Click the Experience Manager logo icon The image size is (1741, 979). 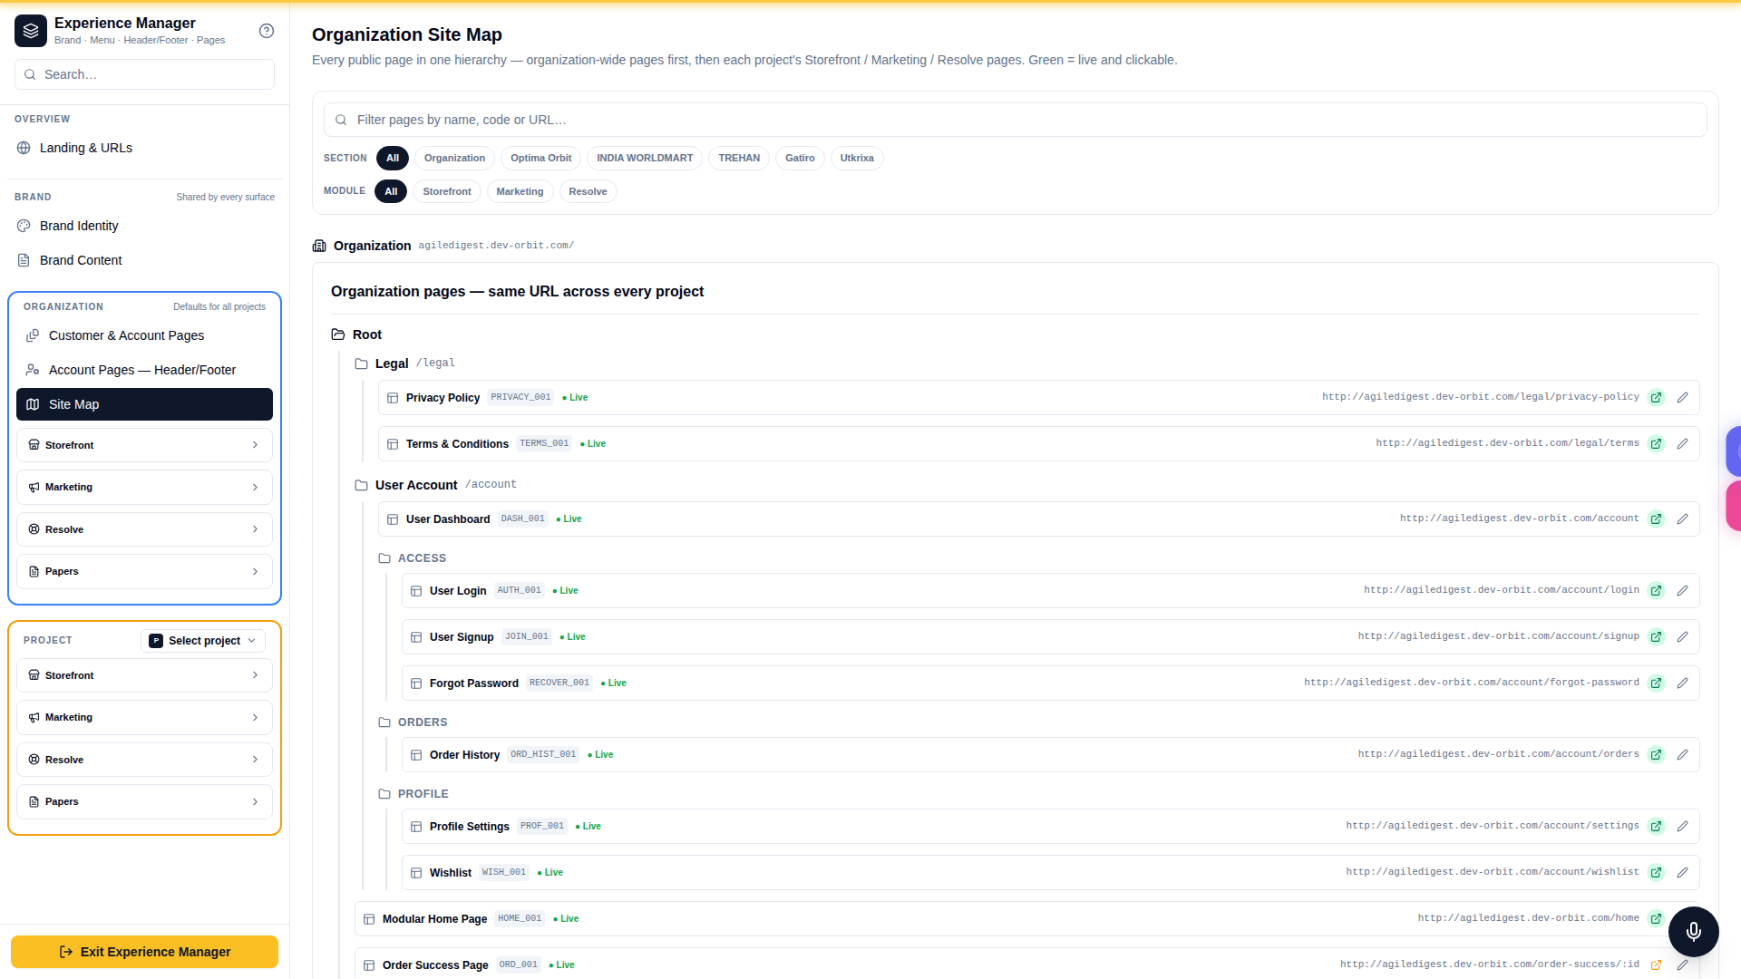click(x=31, y=31)
